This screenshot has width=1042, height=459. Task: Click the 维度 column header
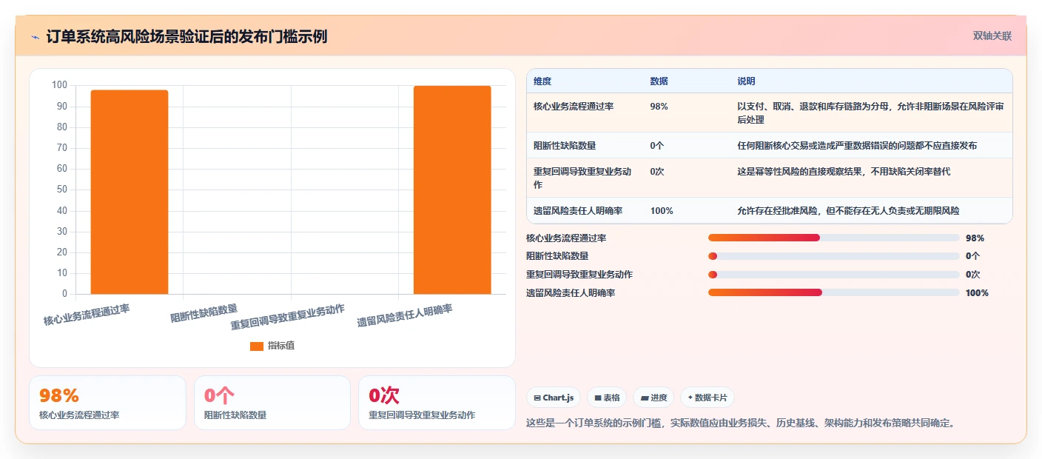coord(542,81)
